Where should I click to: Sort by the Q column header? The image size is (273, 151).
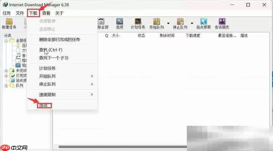pyautogui.click(x=107, y=36)
